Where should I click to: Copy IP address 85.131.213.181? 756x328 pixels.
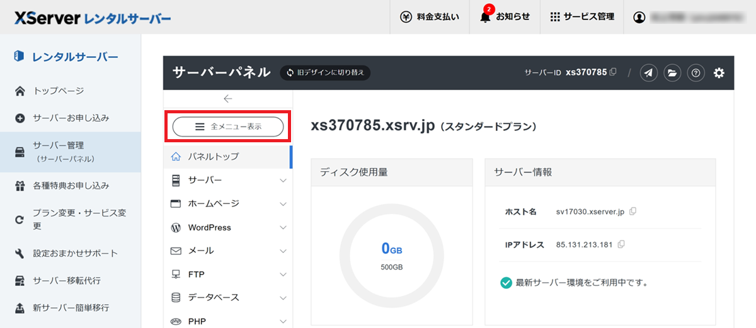click(x=621, y=244)
